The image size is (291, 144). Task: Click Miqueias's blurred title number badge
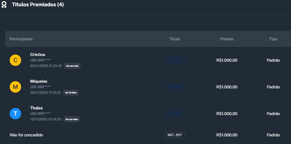[175, 87]
